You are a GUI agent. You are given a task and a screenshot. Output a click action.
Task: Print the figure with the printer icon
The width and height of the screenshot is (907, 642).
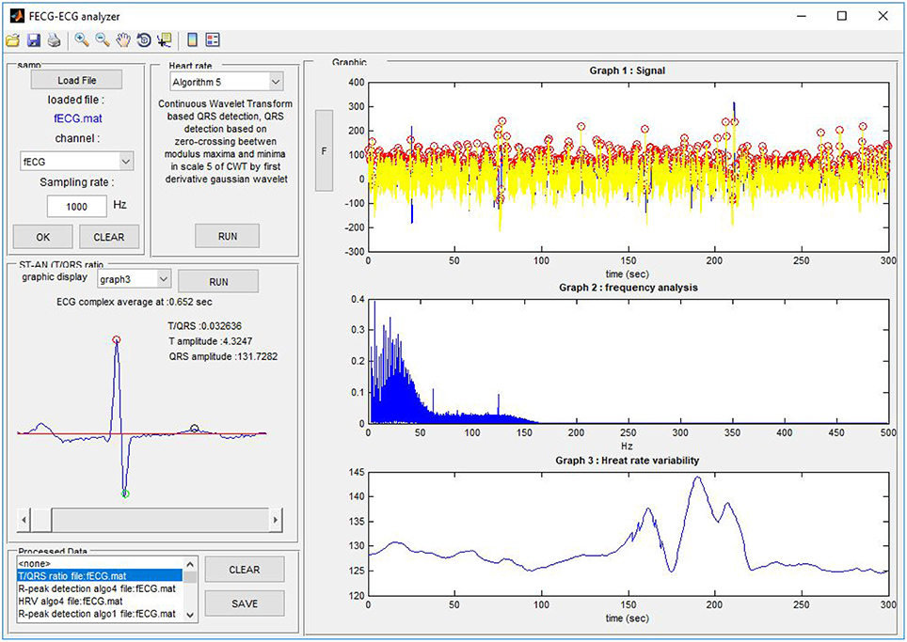pos(54,39)
